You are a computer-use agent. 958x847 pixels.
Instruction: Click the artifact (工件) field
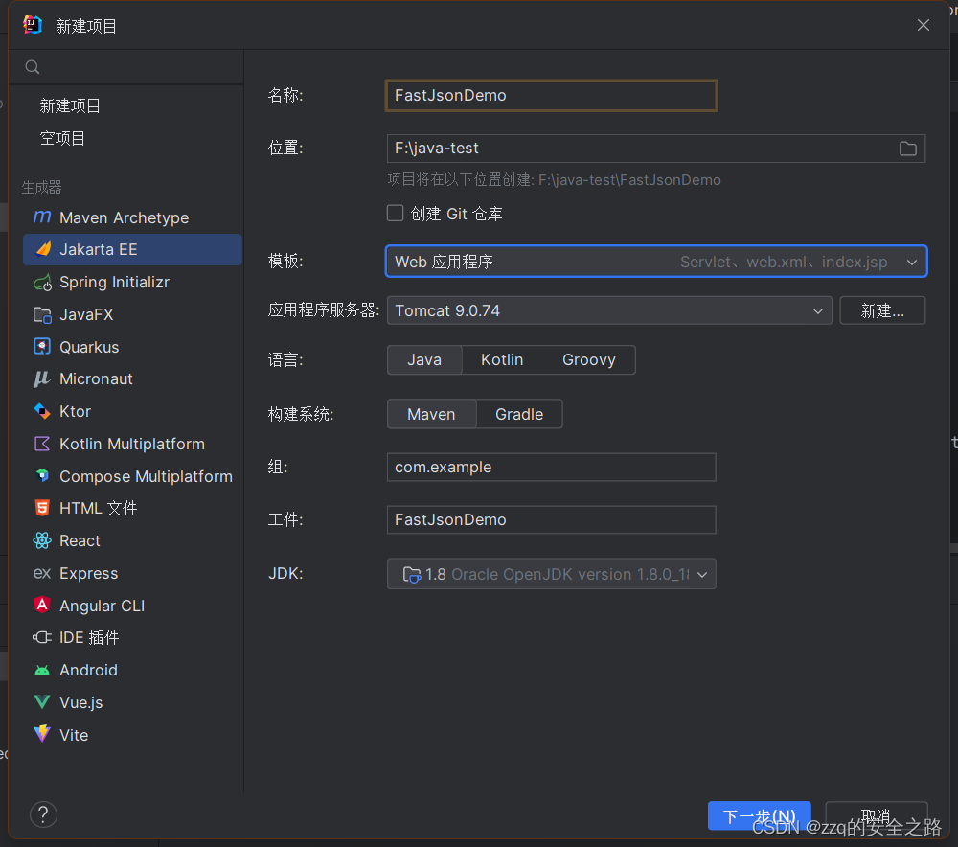(551, 519)
